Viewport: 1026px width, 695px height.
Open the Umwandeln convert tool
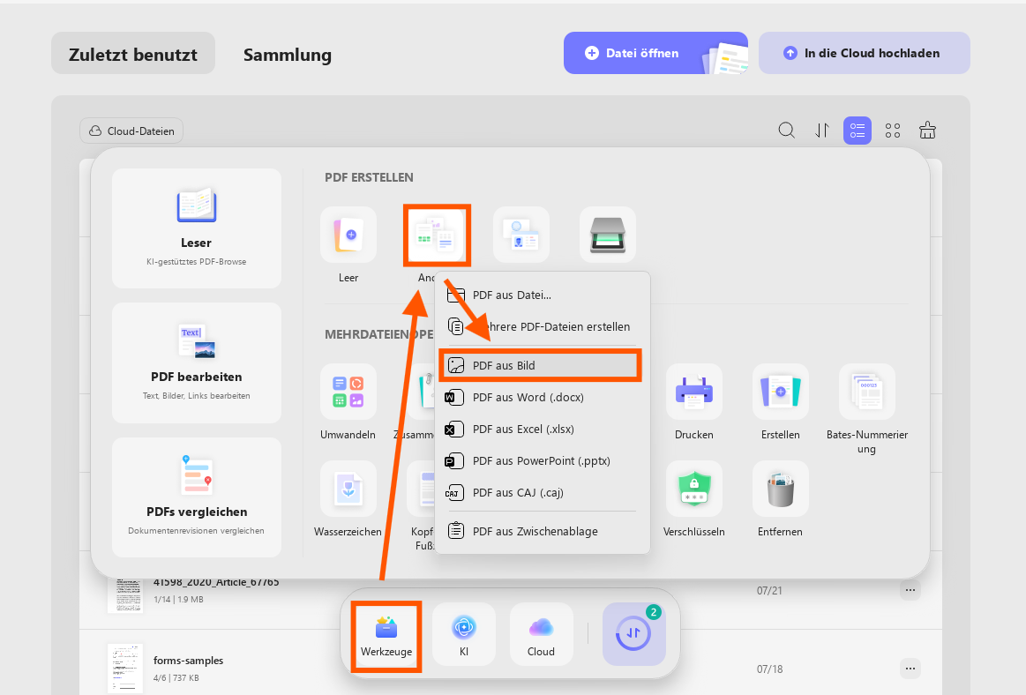(348, 392)
